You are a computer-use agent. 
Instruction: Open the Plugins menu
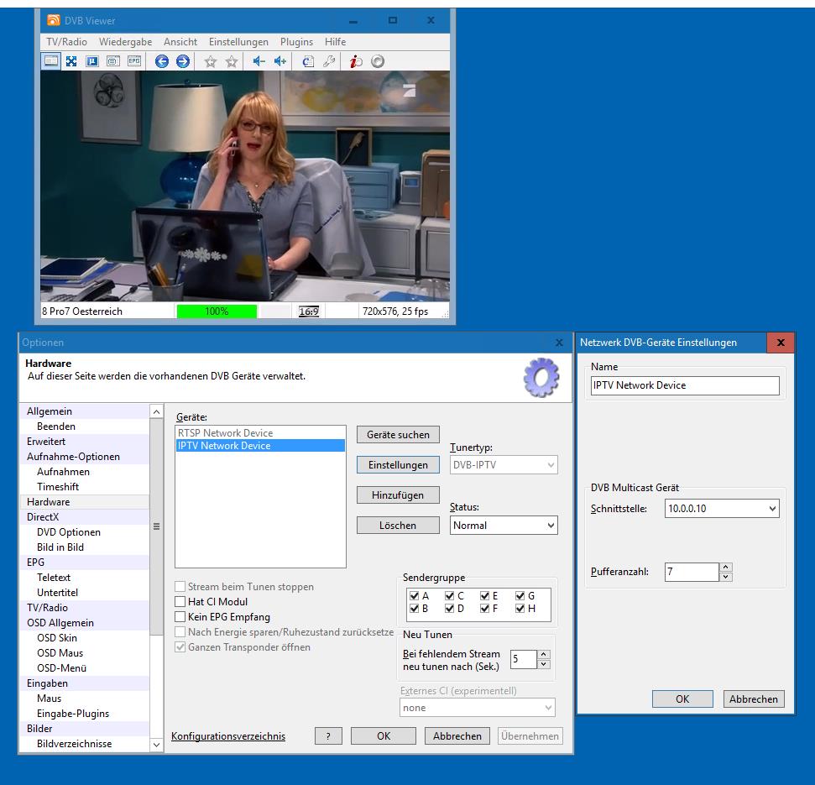point(296,42)
